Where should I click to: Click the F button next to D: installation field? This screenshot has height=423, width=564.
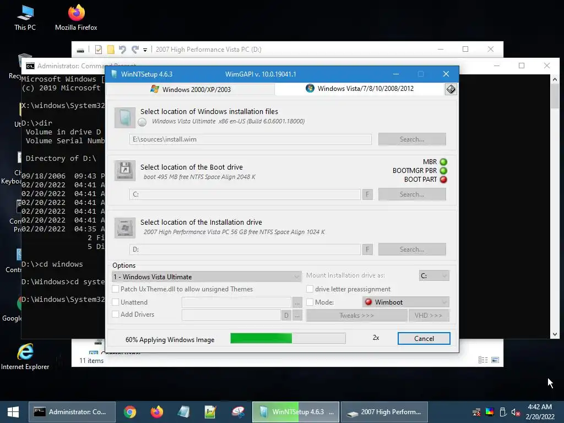(x=367, y=250)
